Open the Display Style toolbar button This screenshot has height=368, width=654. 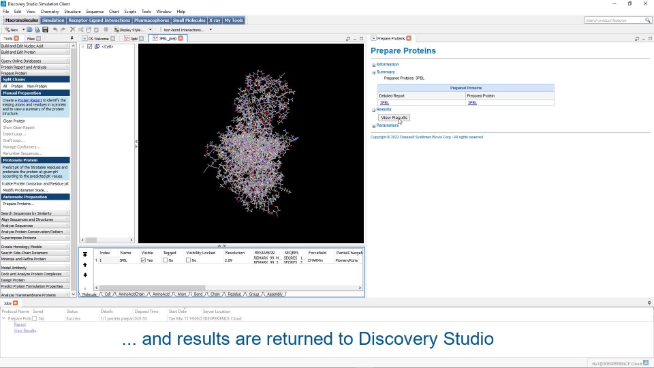point(129,29)
